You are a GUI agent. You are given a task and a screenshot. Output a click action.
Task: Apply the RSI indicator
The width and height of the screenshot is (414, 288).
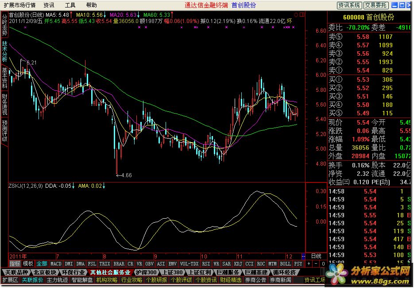(x=206, y=264)
